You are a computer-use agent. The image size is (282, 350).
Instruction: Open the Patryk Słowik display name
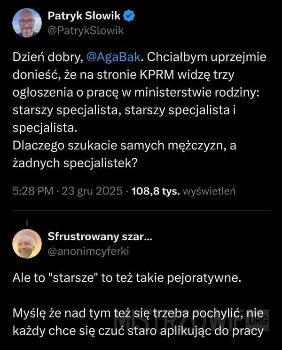click(85, 16)
